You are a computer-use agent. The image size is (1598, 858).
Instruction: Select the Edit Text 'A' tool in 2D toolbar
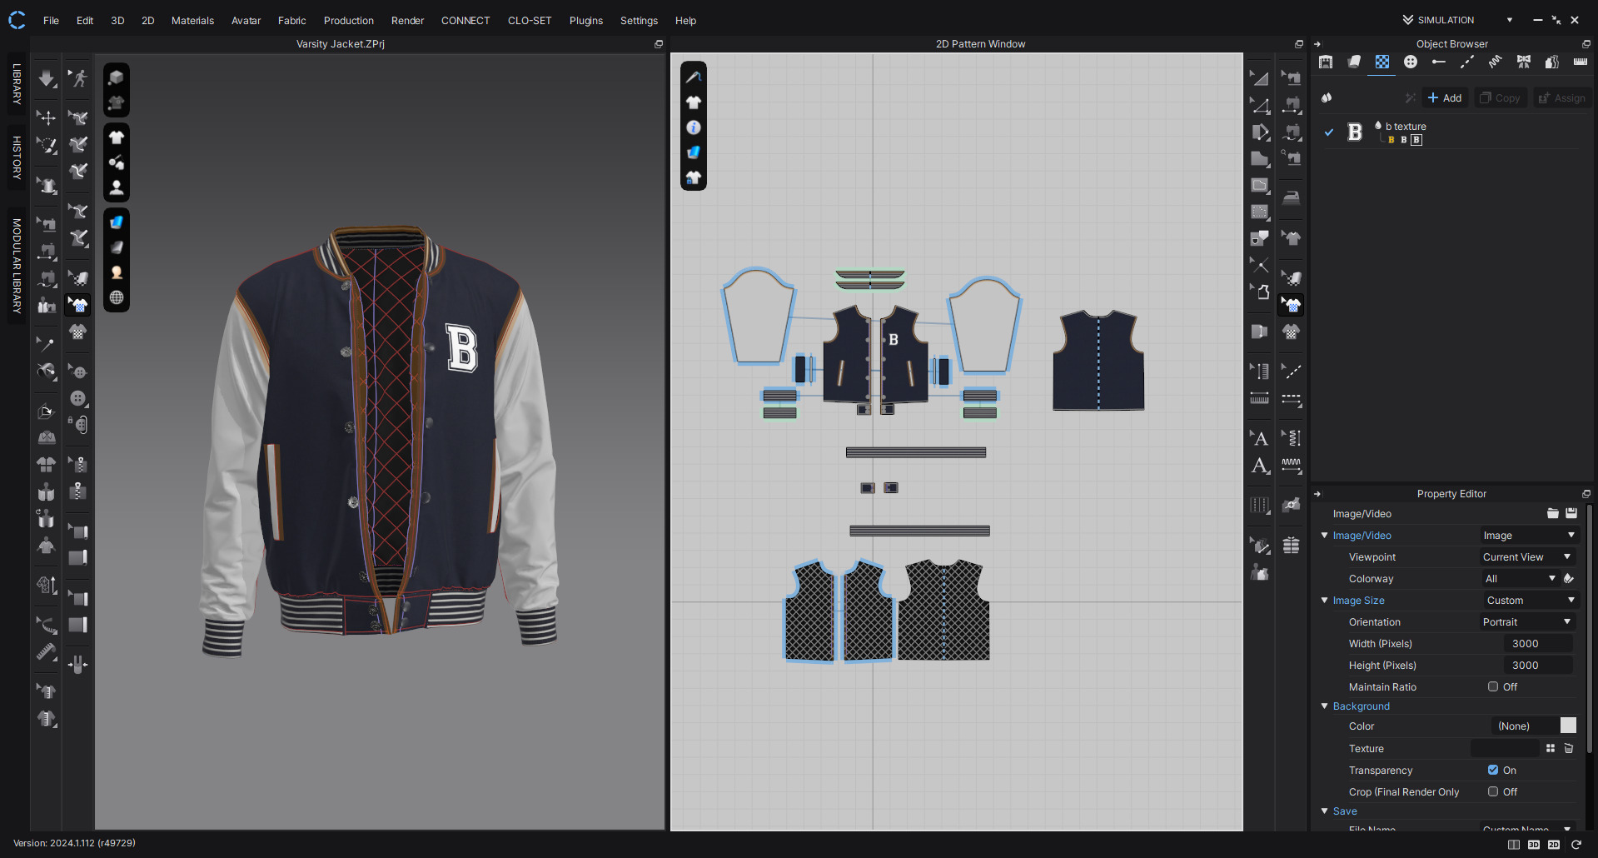click(x=1260, y=438)
